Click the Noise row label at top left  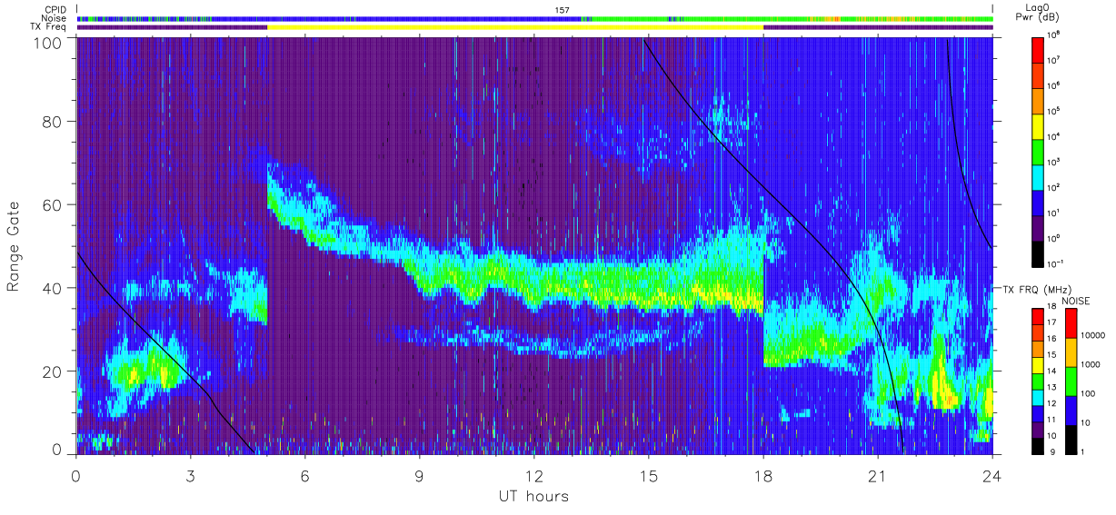[x=52, y=18]
